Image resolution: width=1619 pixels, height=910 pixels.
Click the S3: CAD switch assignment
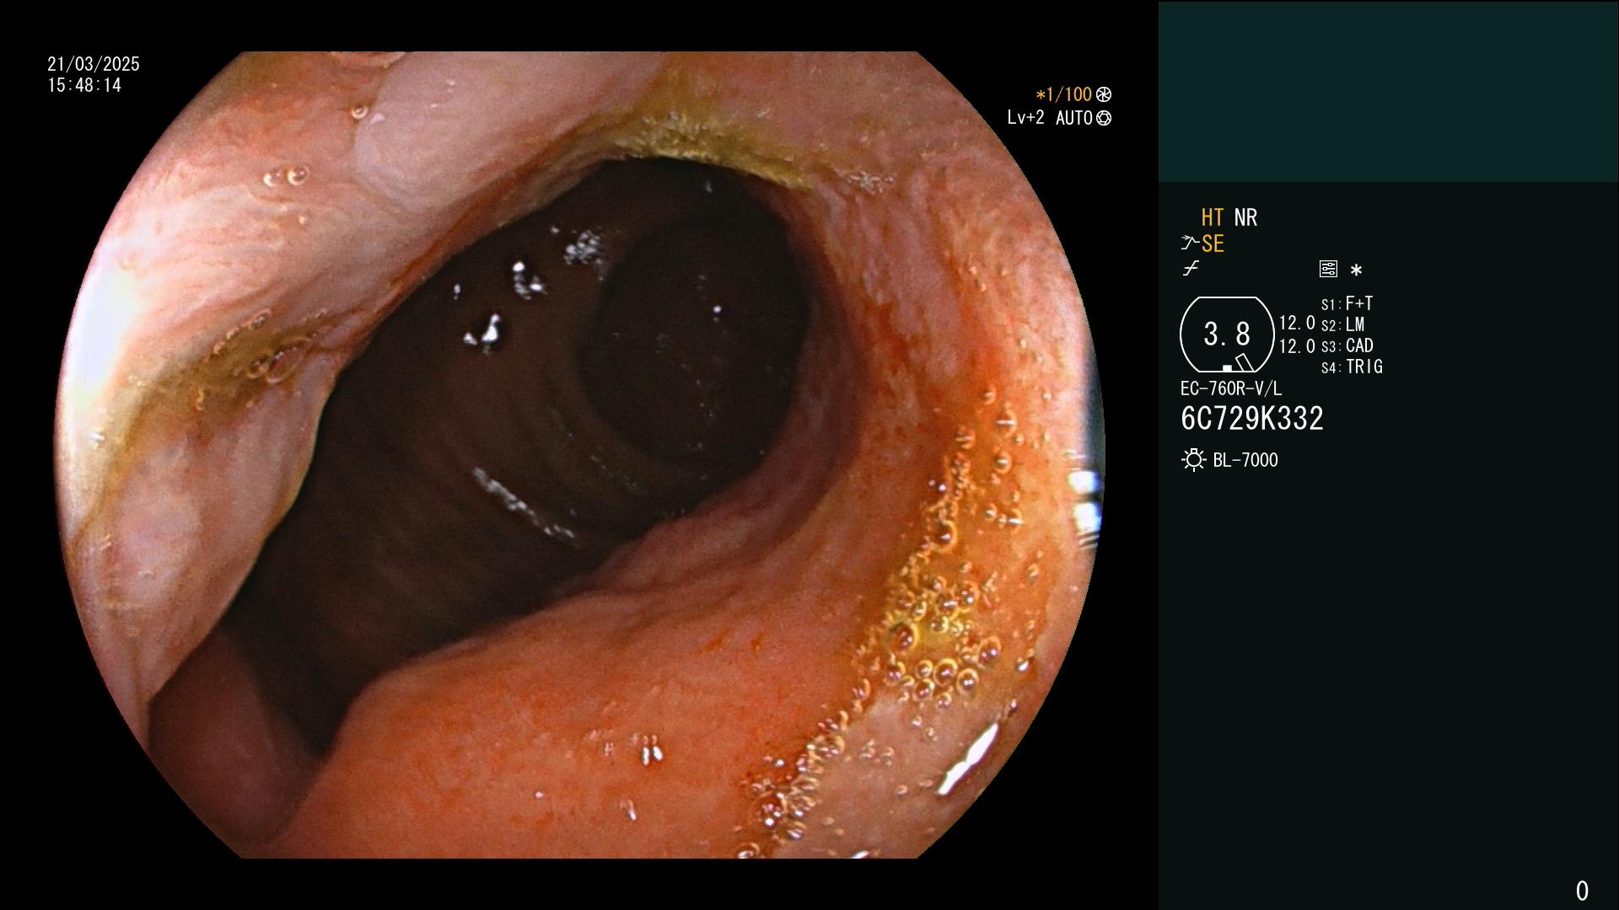click(x=1347, y=345)
